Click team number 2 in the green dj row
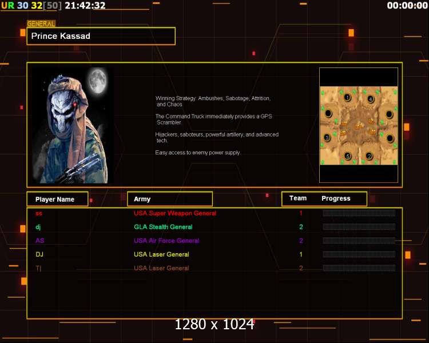429x343 pixels. [x=301, y=227]
